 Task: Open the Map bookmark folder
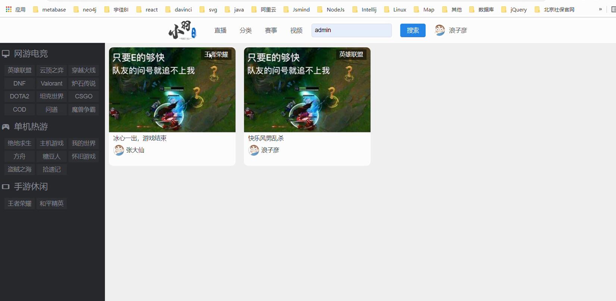click(424, 9)
